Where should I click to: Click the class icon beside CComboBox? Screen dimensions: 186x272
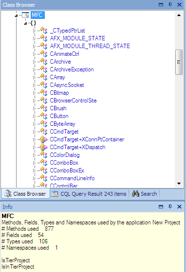pos(43,163)
